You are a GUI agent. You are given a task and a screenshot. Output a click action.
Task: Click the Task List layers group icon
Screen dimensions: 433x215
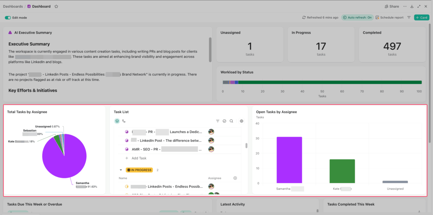tap(117, 121)
